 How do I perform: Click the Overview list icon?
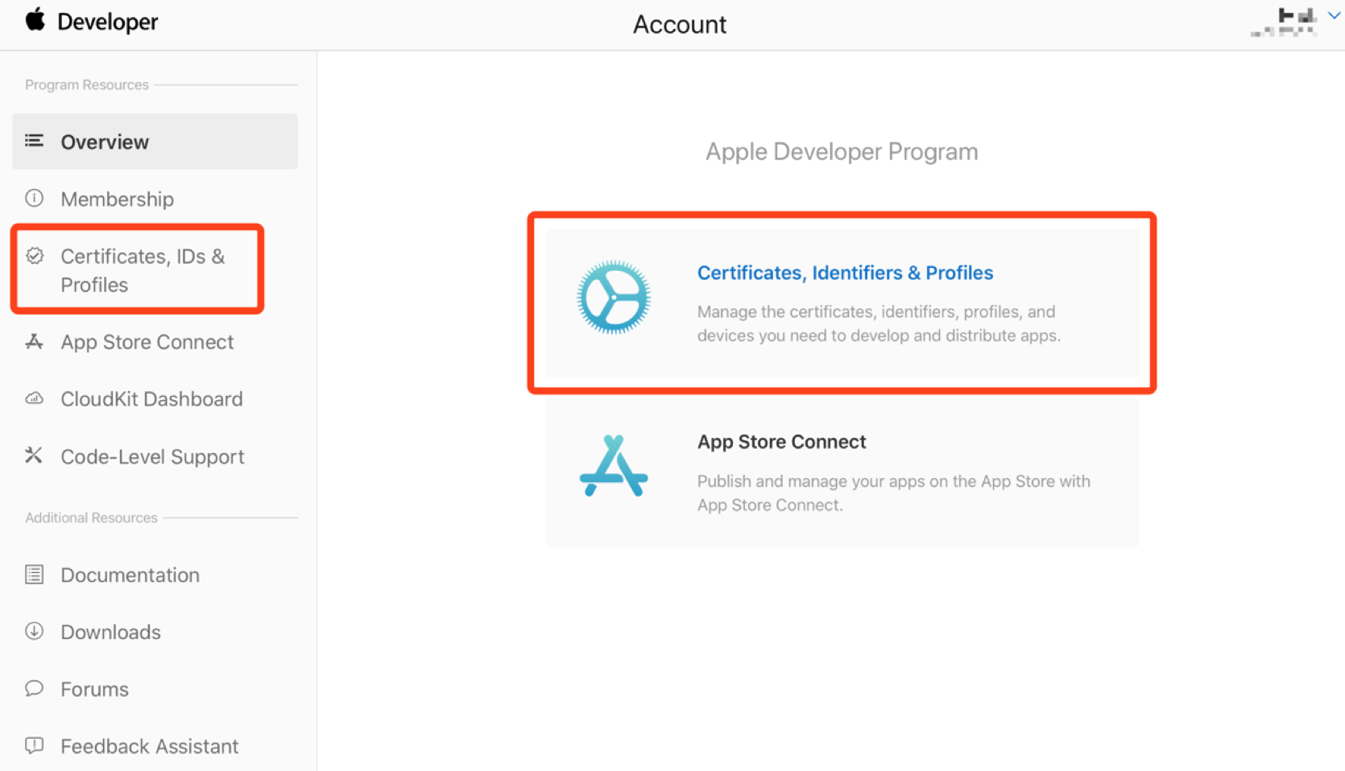tap(34, 141)
